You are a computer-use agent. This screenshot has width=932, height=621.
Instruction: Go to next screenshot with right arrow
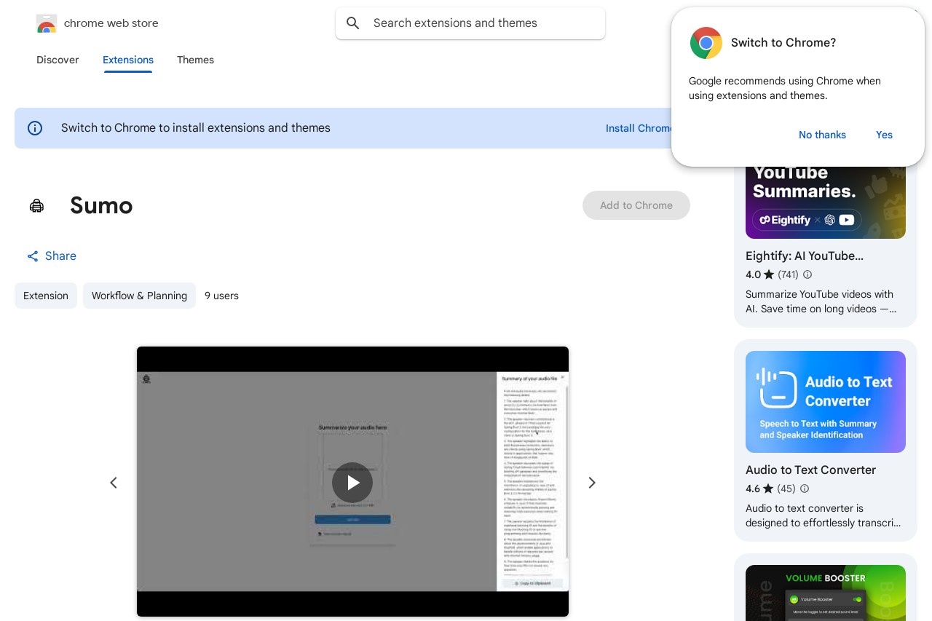[592, 483]
